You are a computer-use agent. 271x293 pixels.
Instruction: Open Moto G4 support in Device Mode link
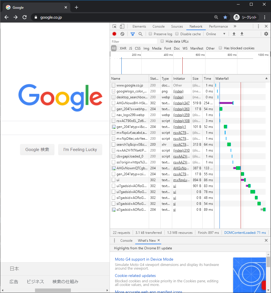click(x=144, y=259)
